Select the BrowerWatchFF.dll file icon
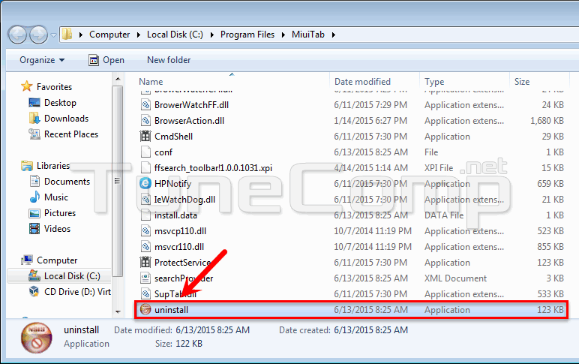This screenshot has width=579, height=364. click(x=145, y=105)
